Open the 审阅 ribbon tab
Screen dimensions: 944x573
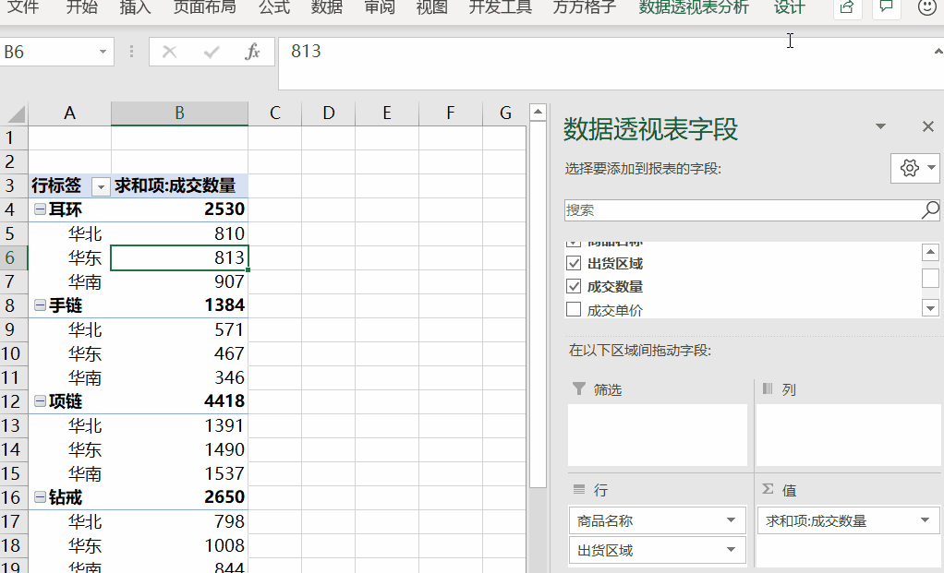tap(380, 7)
